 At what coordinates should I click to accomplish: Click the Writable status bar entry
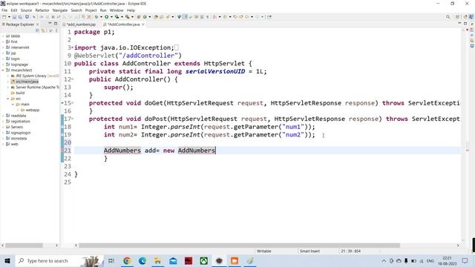click(x=264, y=251)
